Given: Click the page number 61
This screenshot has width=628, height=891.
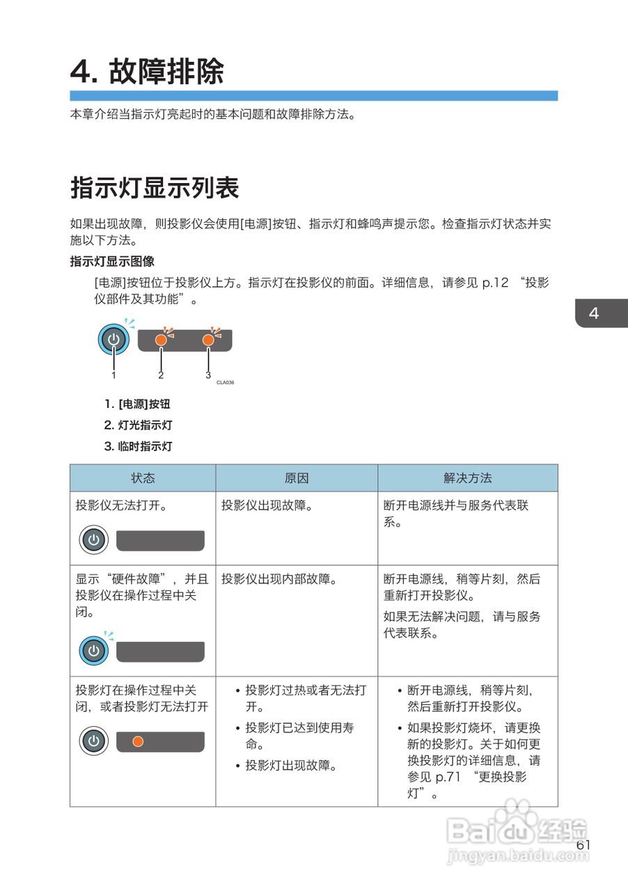Looking at the screenshot, I should point(583,844).
